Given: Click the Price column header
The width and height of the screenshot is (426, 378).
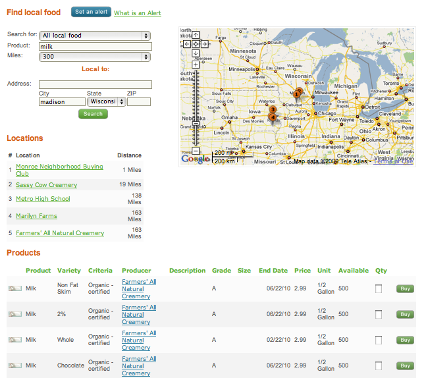Looking at the screenshot, I should click(x=302, y=271).
